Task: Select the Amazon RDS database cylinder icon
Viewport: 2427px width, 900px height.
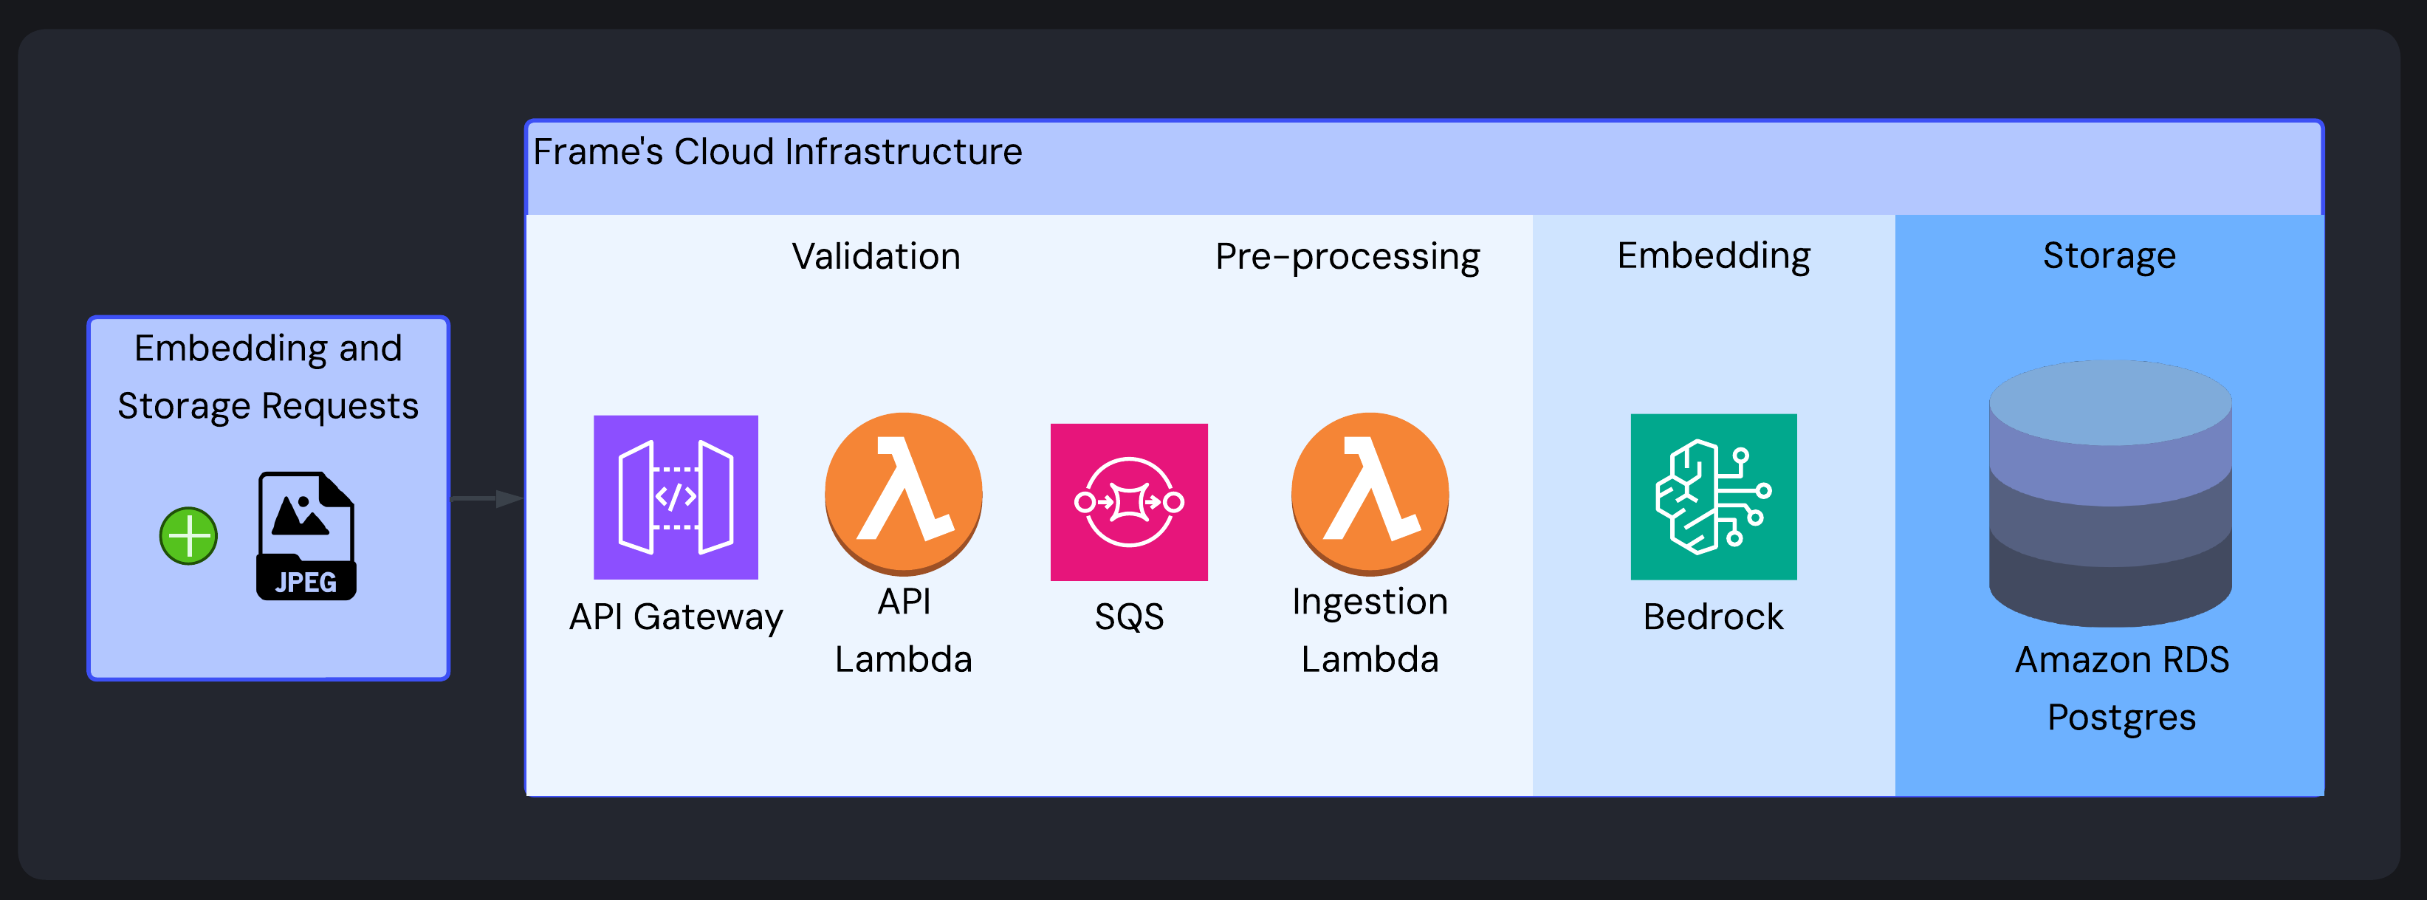Action: coord(2110,493)
